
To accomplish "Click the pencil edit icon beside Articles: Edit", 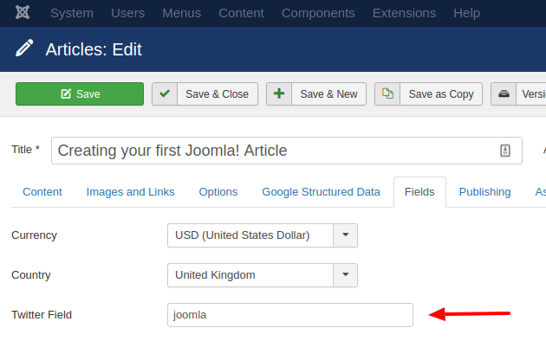I will click(24, 48).
